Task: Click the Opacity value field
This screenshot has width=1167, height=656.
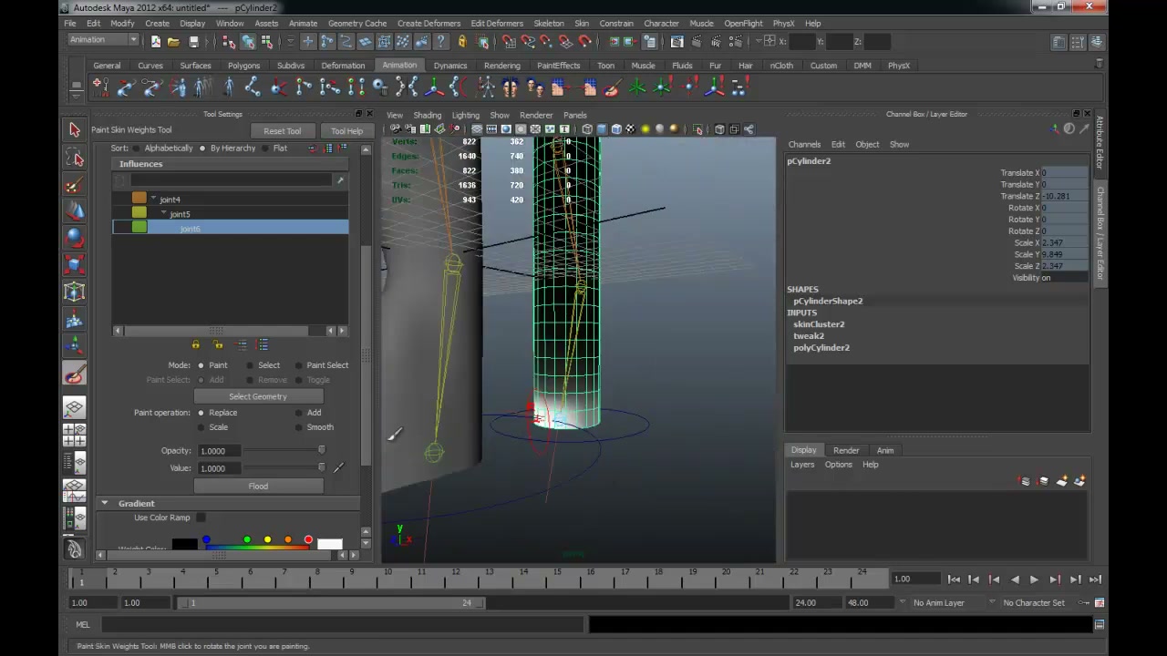Action: coord(219,451)
